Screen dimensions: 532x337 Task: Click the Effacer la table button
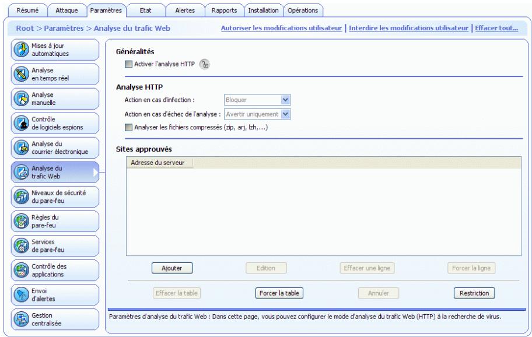pos(177,293)
